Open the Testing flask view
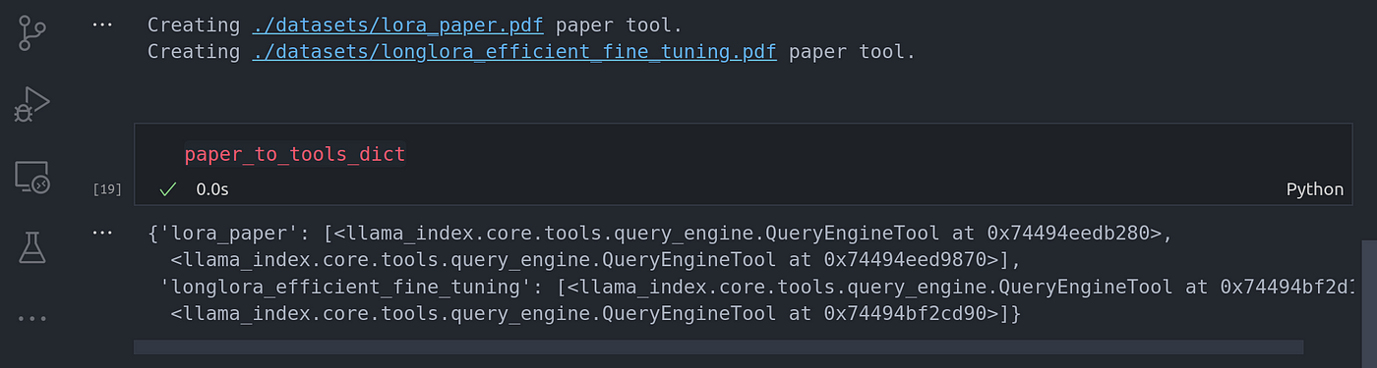Image resolution: width=1377 pixels, height=368 pixels. pyautogui.click(x=32, y=247)
